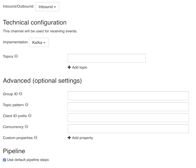This screenshot has height=168, width=196.
Task: Focus the Group ID input field
Action: point(128,96)
